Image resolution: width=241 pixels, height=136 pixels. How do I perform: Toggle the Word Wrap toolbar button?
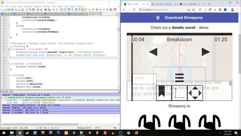tap(69, 9)
